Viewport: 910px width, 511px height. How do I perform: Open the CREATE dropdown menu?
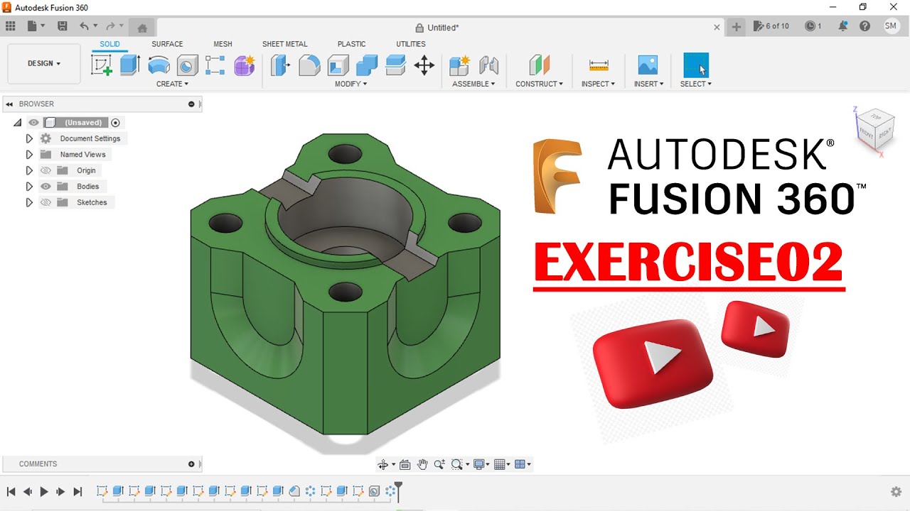(x=172, y=84)
